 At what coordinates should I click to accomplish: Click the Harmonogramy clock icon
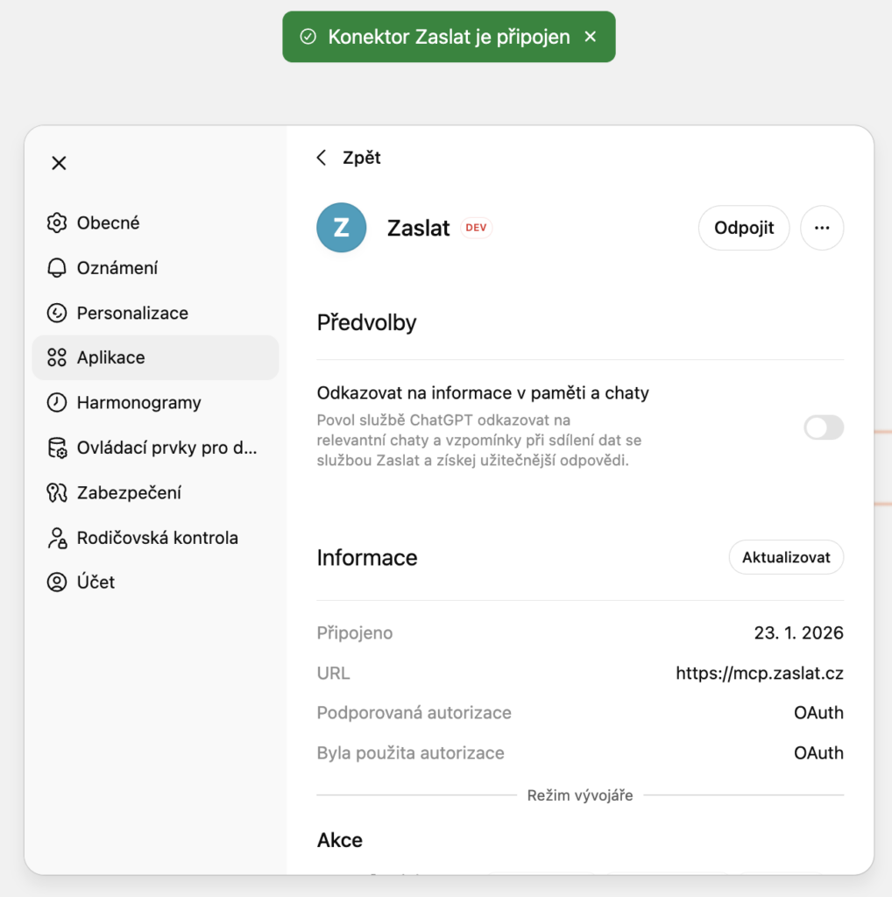click(x=57, y=402)
